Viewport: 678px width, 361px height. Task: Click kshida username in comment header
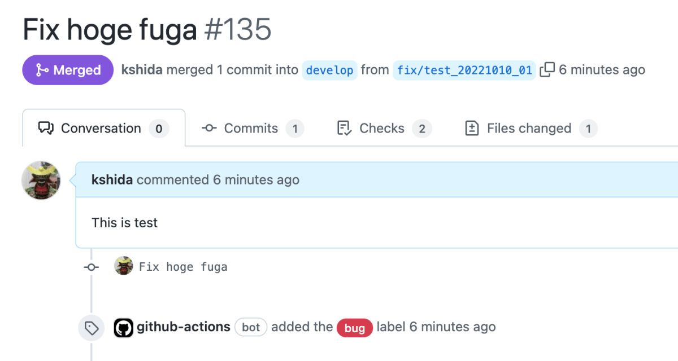pos(112,180)
